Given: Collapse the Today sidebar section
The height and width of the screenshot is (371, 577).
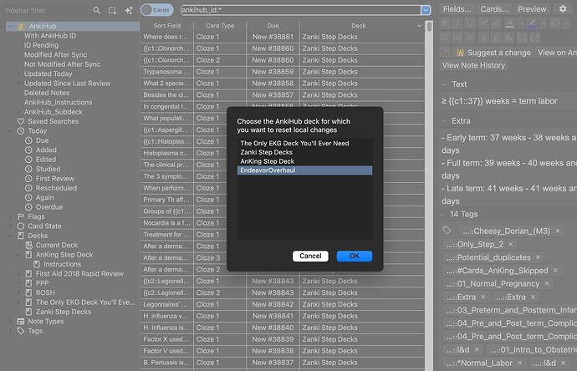Looking at the screenshot, I should [11, 131].
